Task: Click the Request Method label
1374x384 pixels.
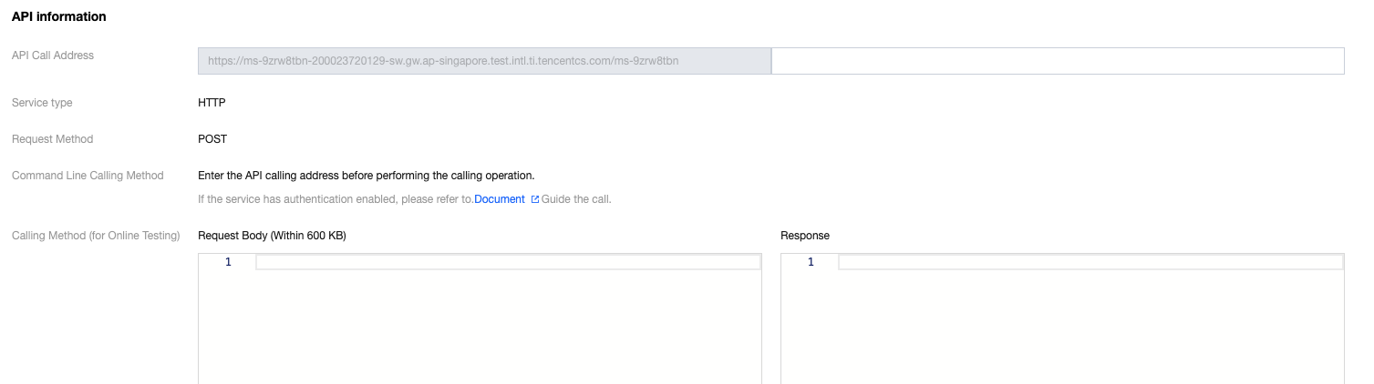Action: click(x=52, y=139)
